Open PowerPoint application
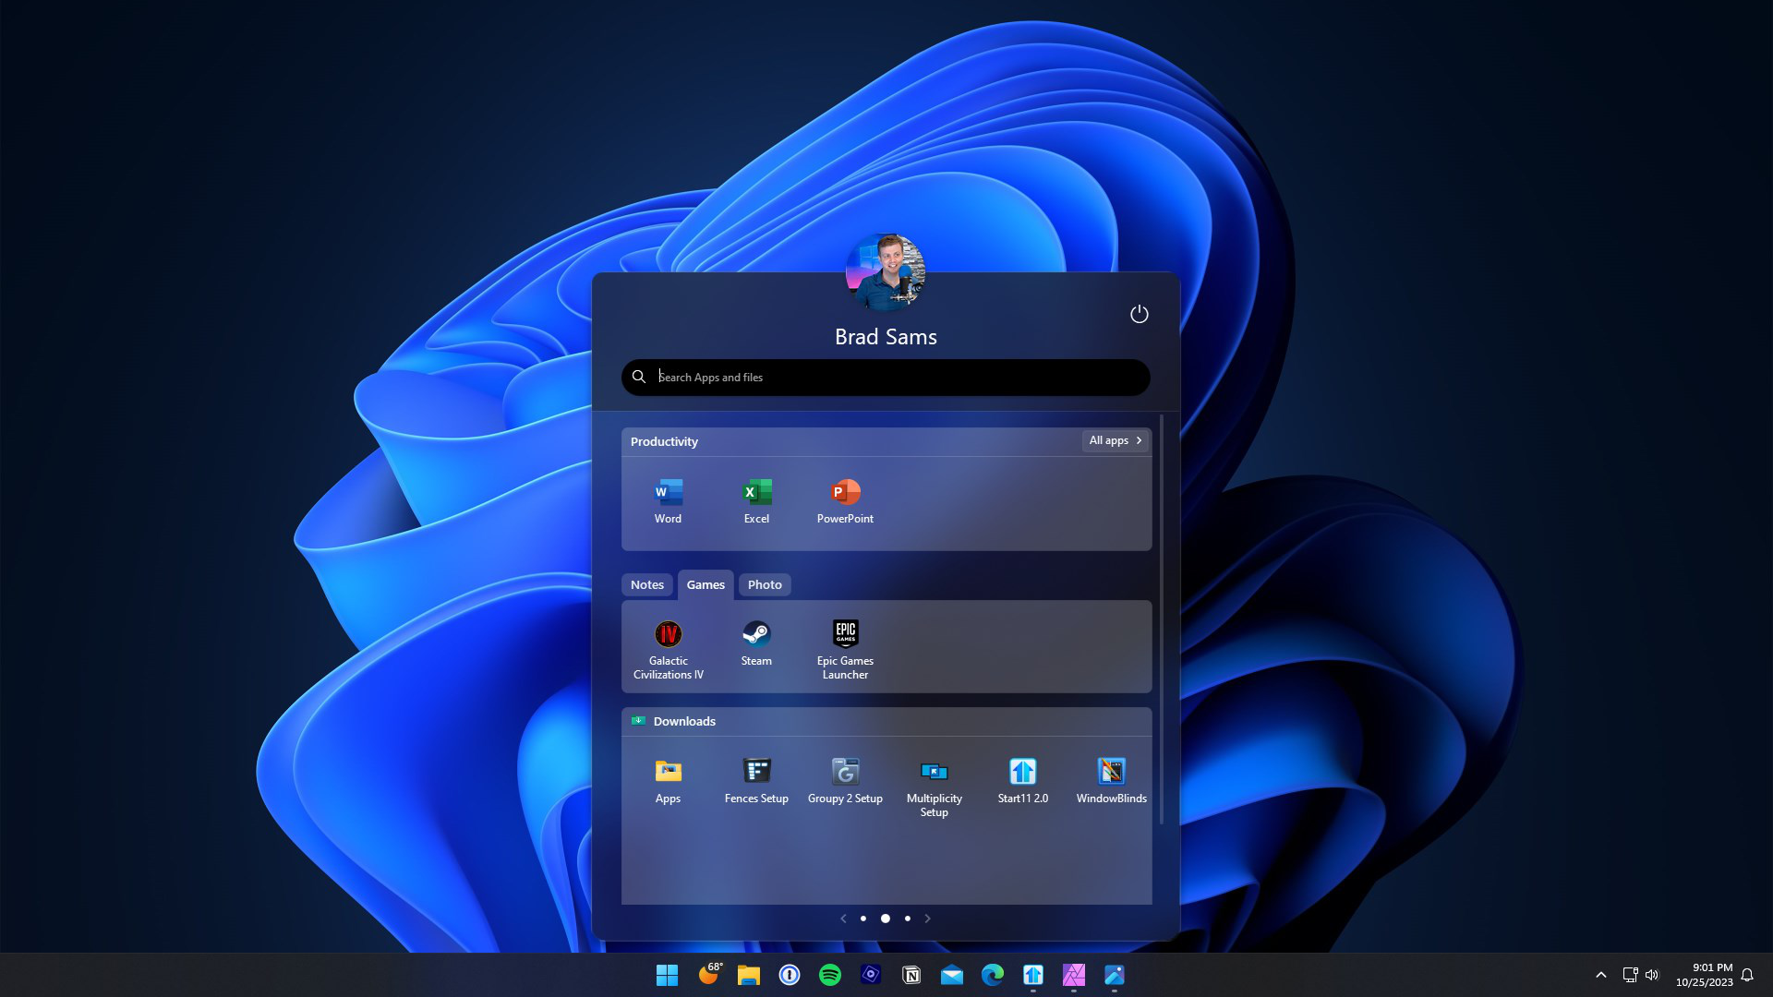 (845, 492)
